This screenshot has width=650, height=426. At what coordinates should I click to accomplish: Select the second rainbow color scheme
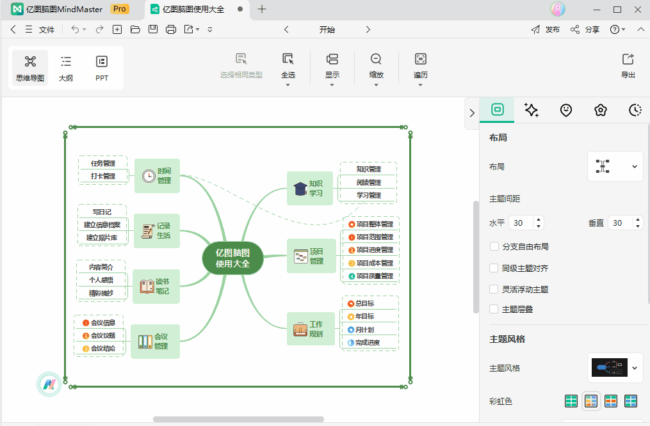[x=591, y=401]
